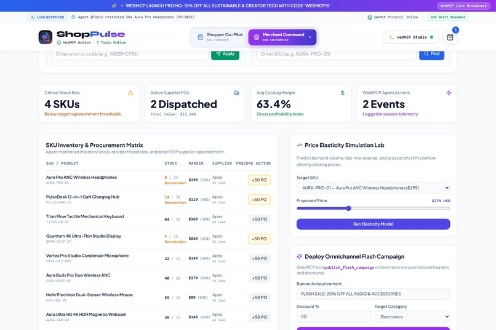Click the W3C Draft Standard badge
496x330 pixels.
448,17
